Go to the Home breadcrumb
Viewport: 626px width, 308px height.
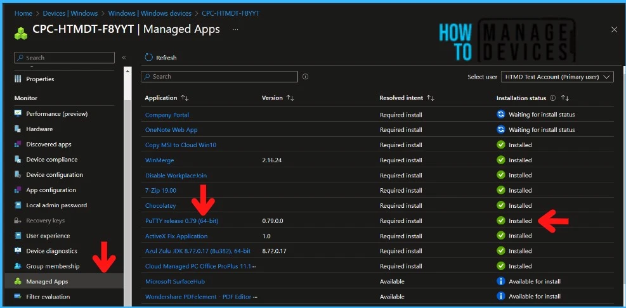23,13
